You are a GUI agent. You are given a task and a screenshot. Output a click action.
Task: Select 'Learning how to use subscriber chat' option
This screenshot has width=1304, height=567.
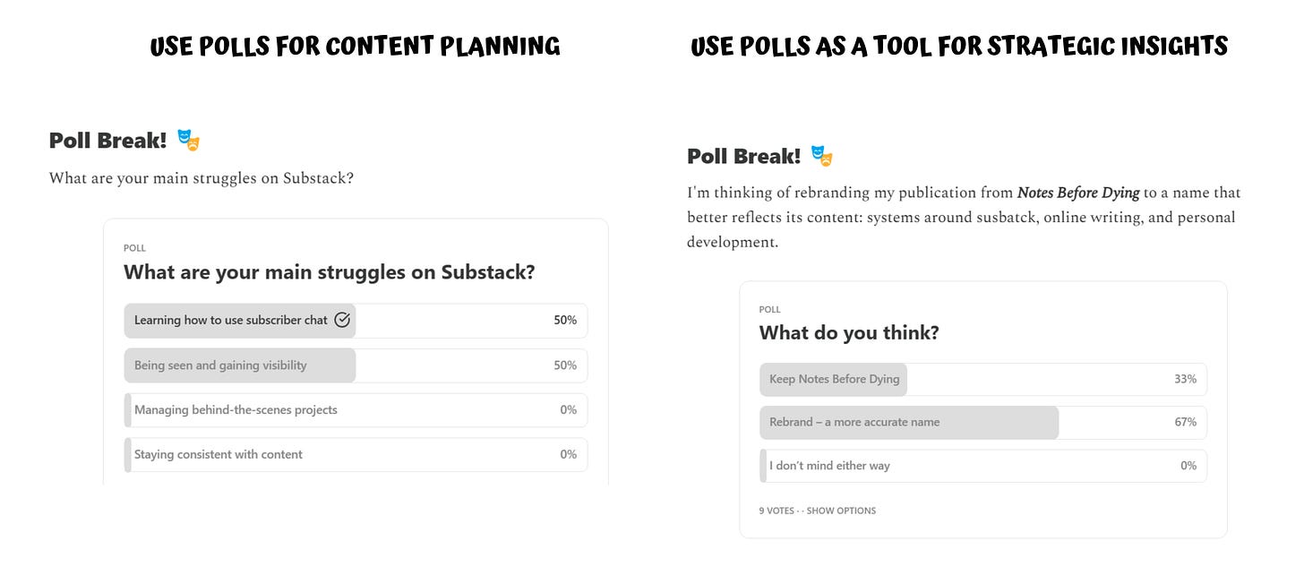point(356,321)
